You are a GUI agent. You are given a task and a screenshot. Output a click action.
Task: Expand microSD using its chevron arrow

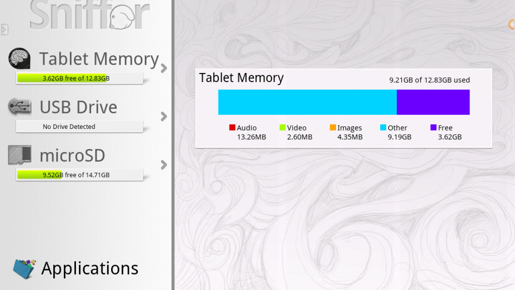tap(164, 165)
